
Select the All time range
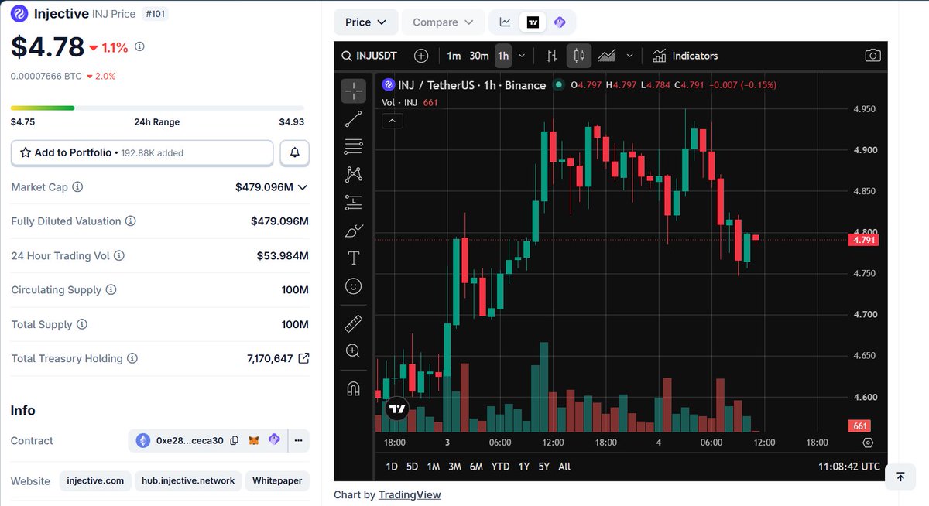(564, 467)
